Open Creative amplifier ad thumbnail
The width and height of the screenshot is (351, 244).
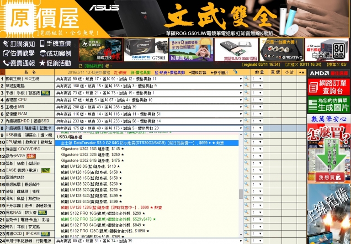282,50
